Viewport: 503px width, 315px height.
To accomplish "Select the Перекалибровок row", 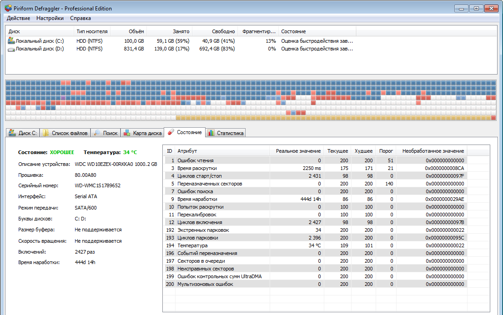I will pos(316,215).
